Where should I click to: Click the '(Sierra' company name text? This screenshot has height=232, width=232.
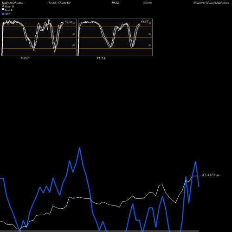pos(148,3)
